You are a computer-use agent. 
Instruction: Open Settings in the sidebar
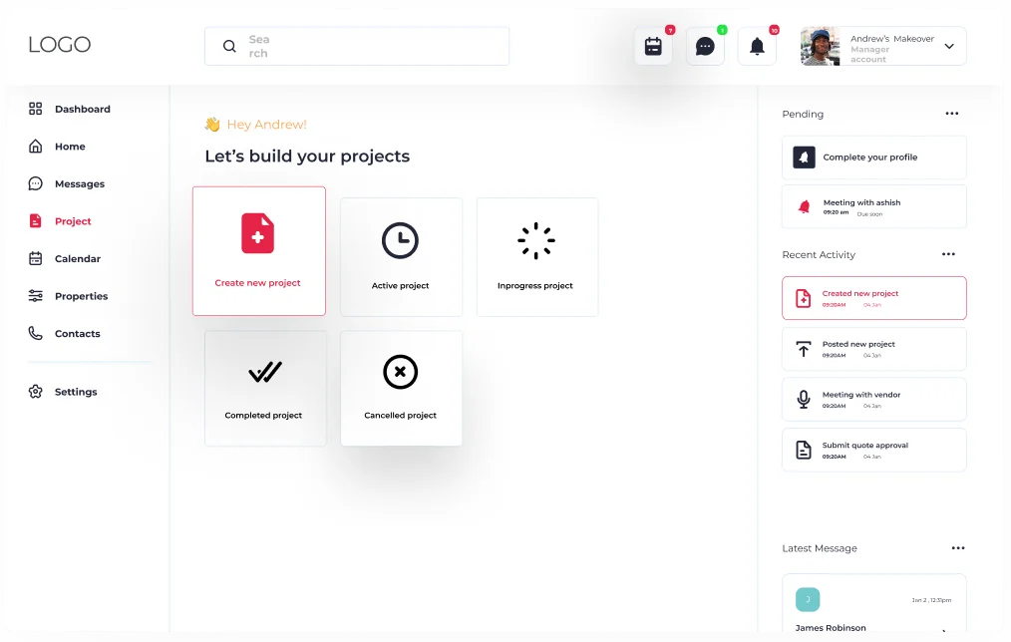75,392
